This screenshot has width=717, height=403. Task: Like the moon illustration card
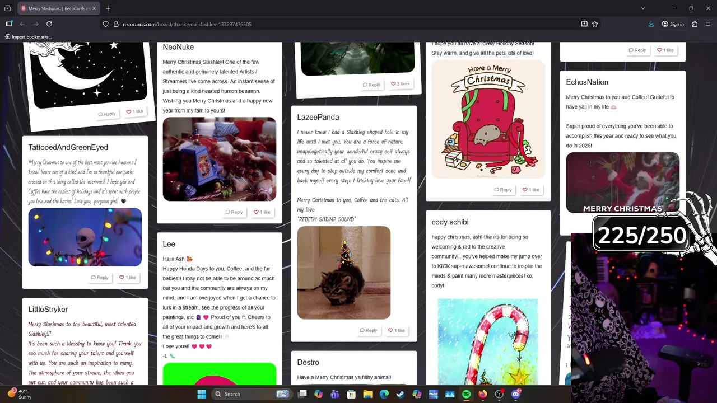coord(134,111)
